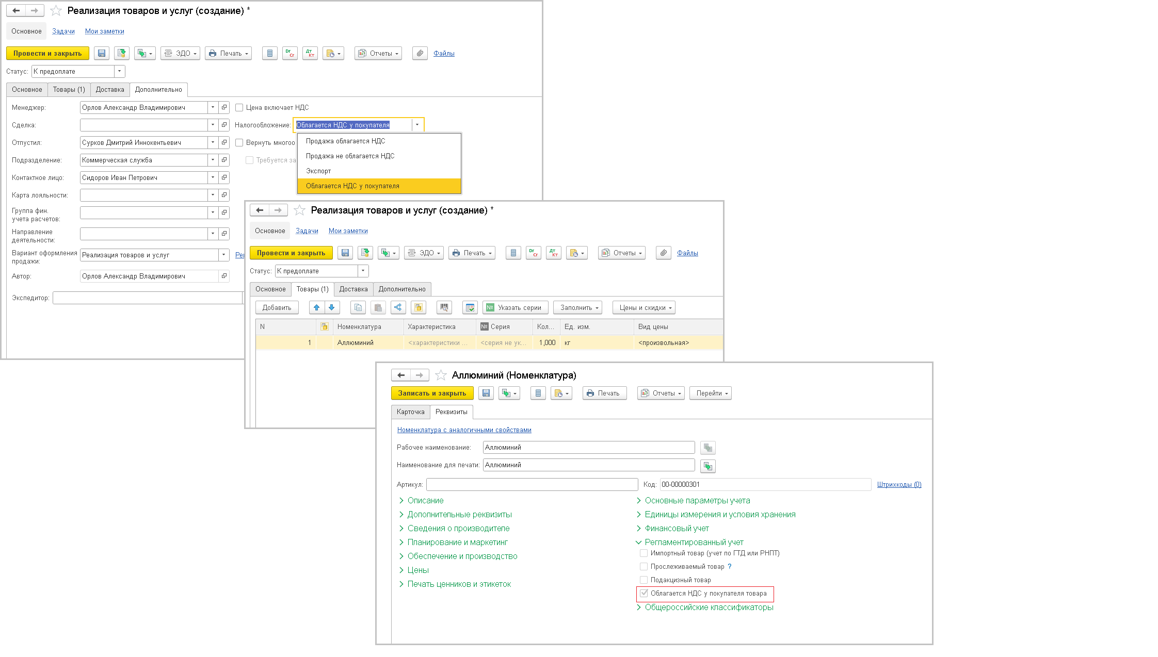
Task: Toggle Облагается НДС у покупателя товара checkbox
Action: (x=644, y=594)
